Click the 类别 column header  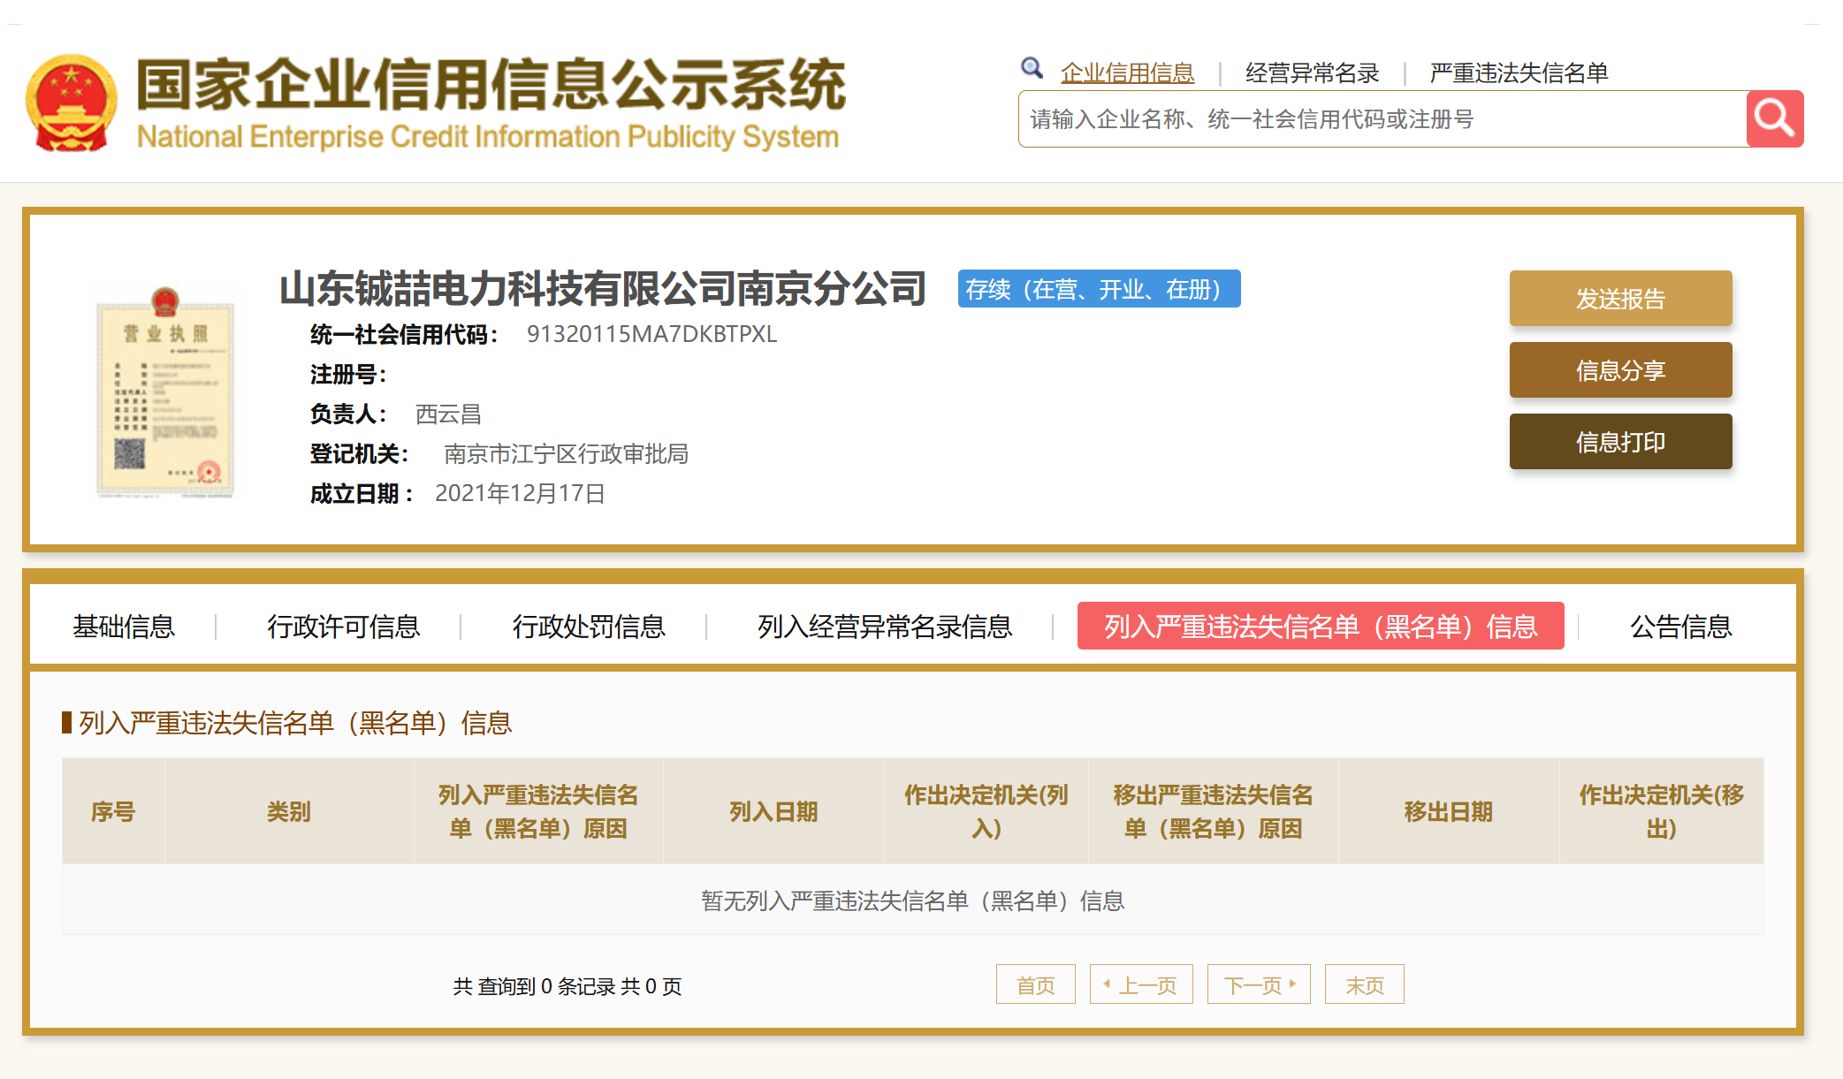(289, 811)
